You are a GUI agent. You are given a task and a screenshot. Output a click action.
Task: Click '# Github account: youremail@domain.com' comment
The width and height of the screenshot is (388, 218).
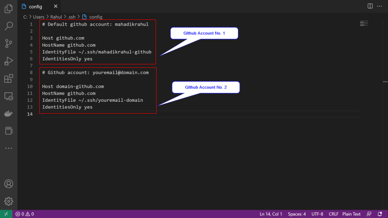[95, 72]
